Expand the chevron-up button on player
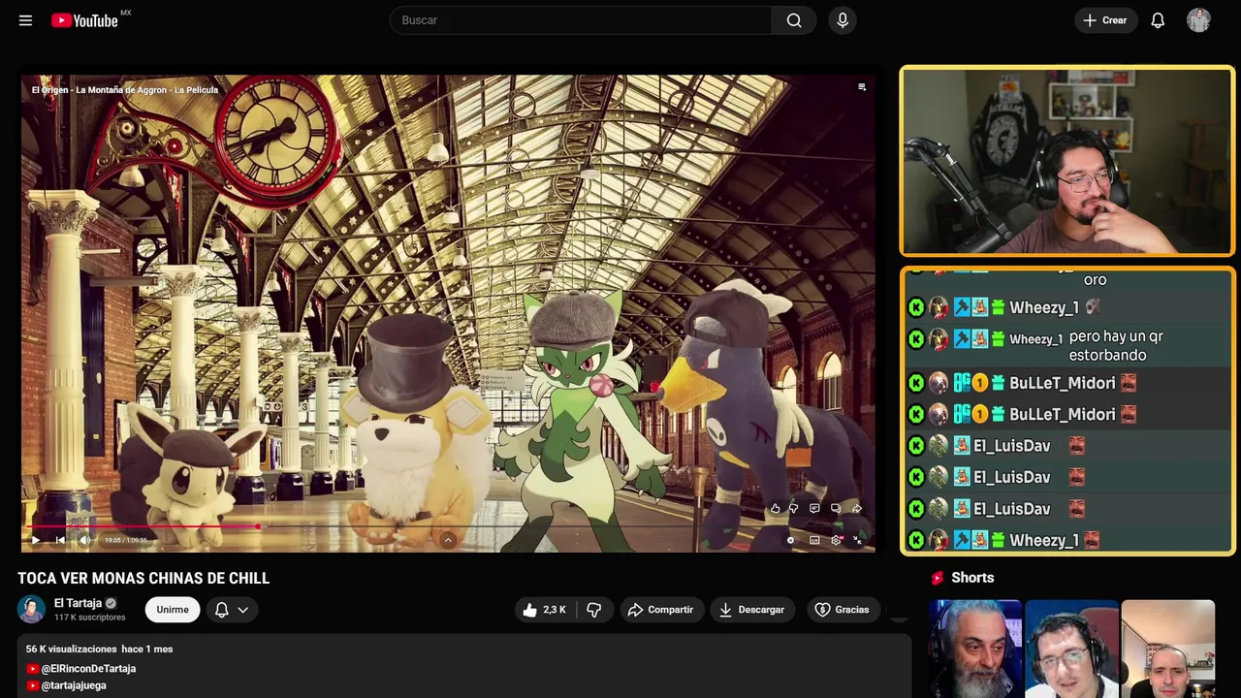This screenshot has height=698, width=1241. 448,540
